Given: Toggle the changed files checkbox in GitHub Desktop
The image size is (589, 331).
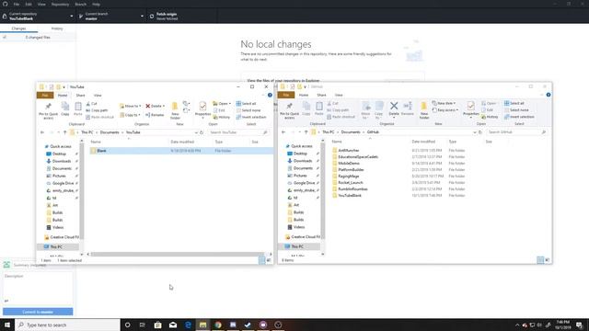Looking at the screenshot, I should click(5, 38).
